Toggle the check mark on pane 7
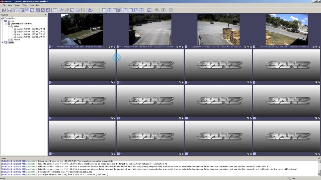The width and height of the screenshot is (321, 180). coord(189,82)
